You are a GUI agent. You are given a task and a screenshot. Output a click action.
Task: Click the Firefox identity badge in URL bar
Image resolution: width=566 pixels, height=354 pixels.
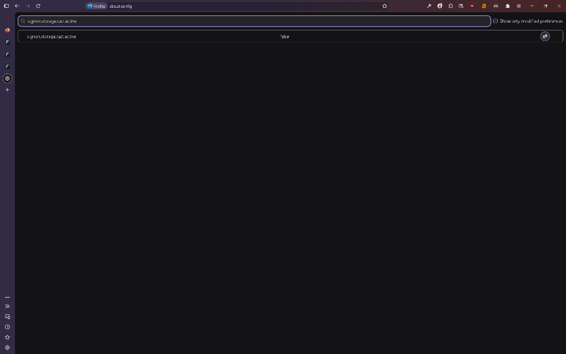96,6
